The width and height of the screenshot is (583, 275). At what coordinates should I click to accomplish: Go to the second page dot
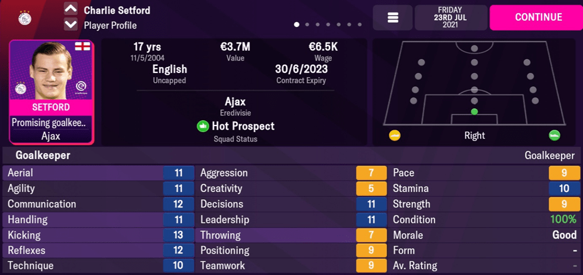pos(307,25)
